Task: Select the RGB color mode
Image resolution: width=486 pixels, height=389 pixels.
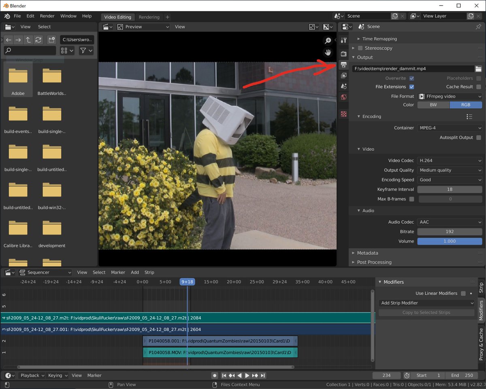Action: coord(466,105)
